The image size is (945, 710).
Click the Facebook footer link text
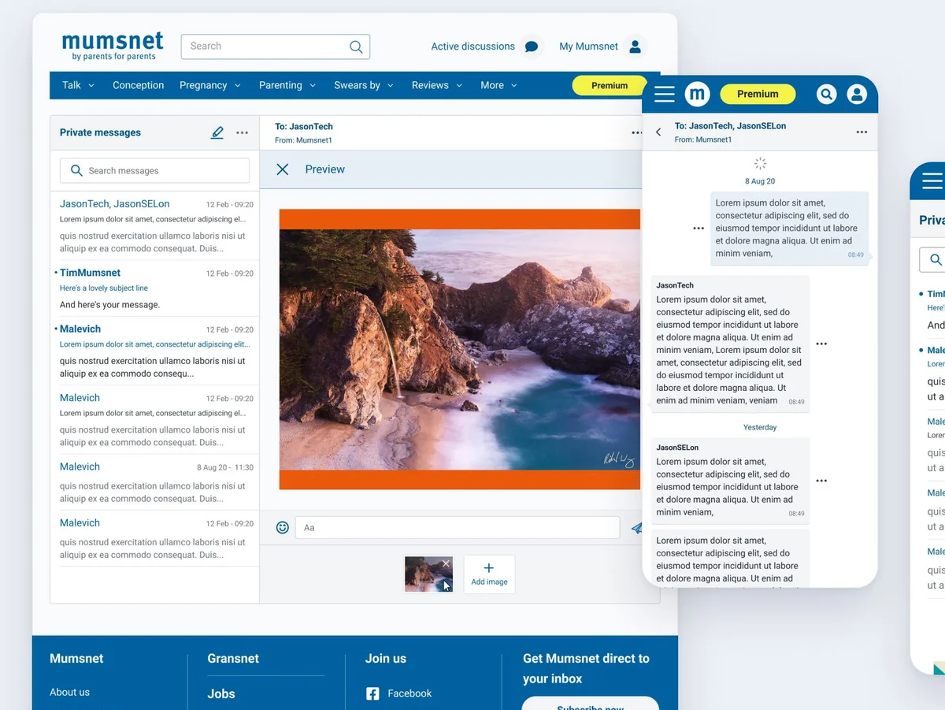click(409, 693)
